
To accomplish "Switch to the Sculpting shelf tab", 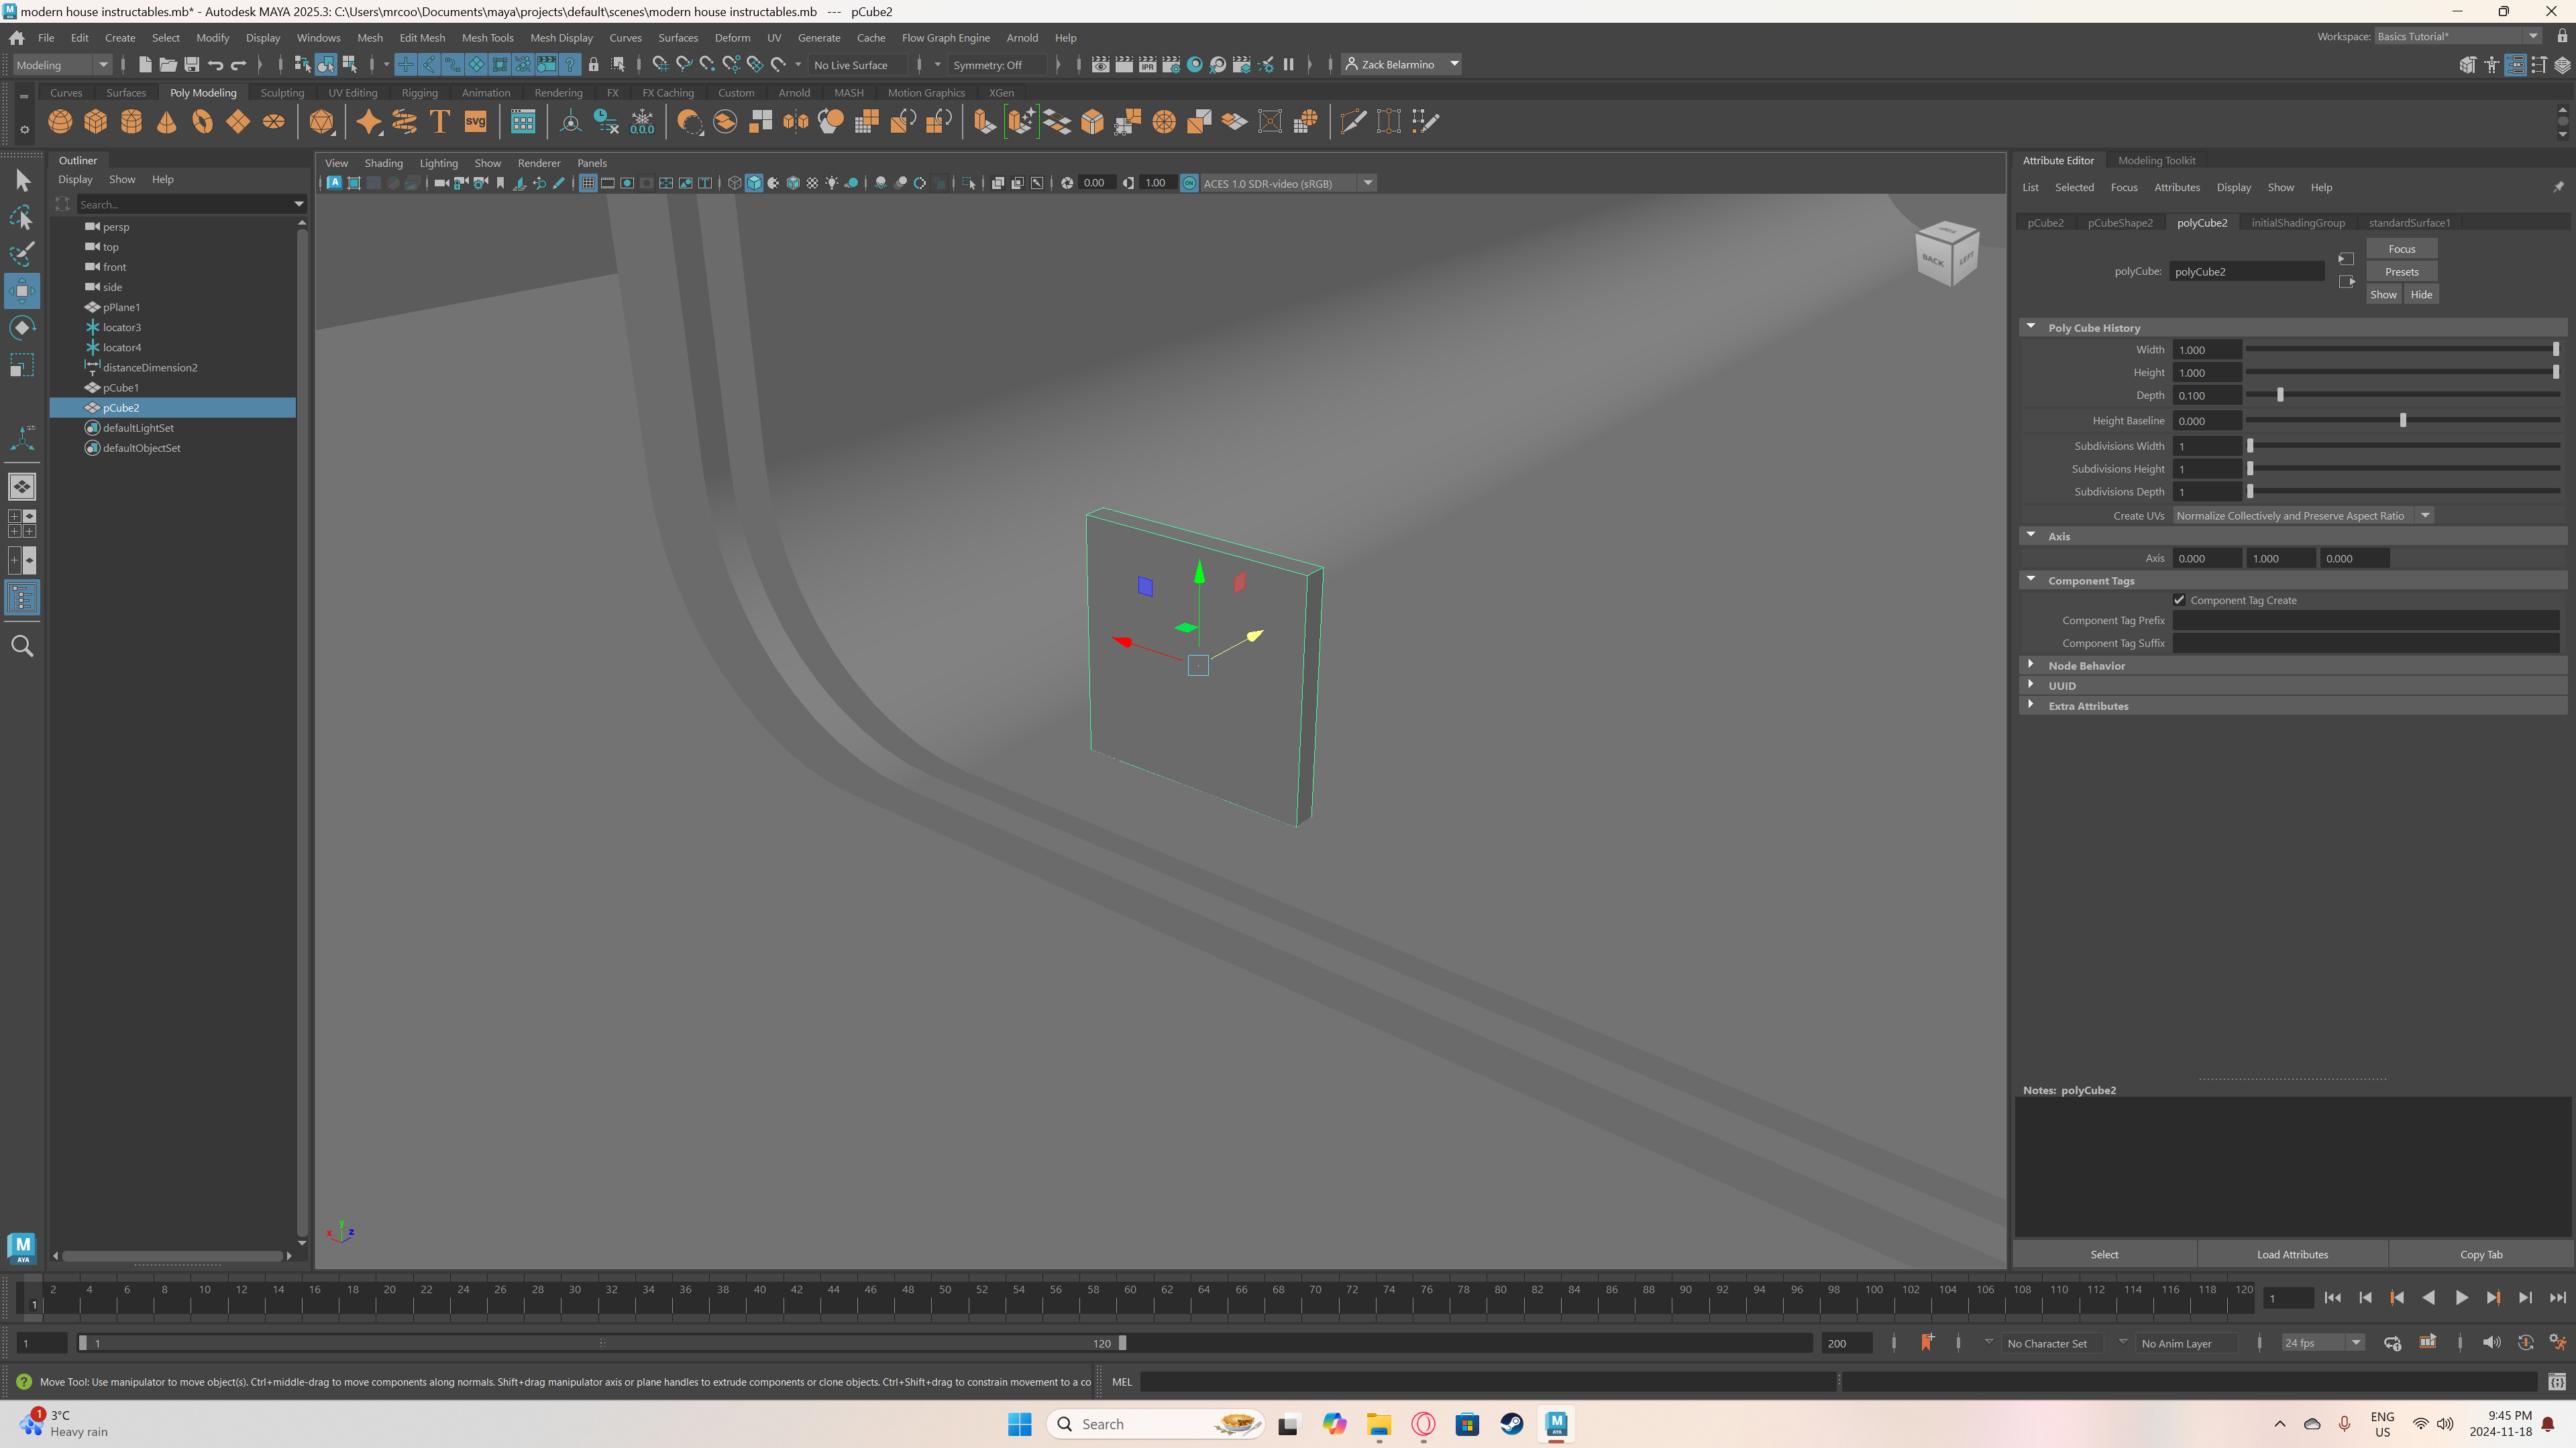I will [x=282, y=93].
